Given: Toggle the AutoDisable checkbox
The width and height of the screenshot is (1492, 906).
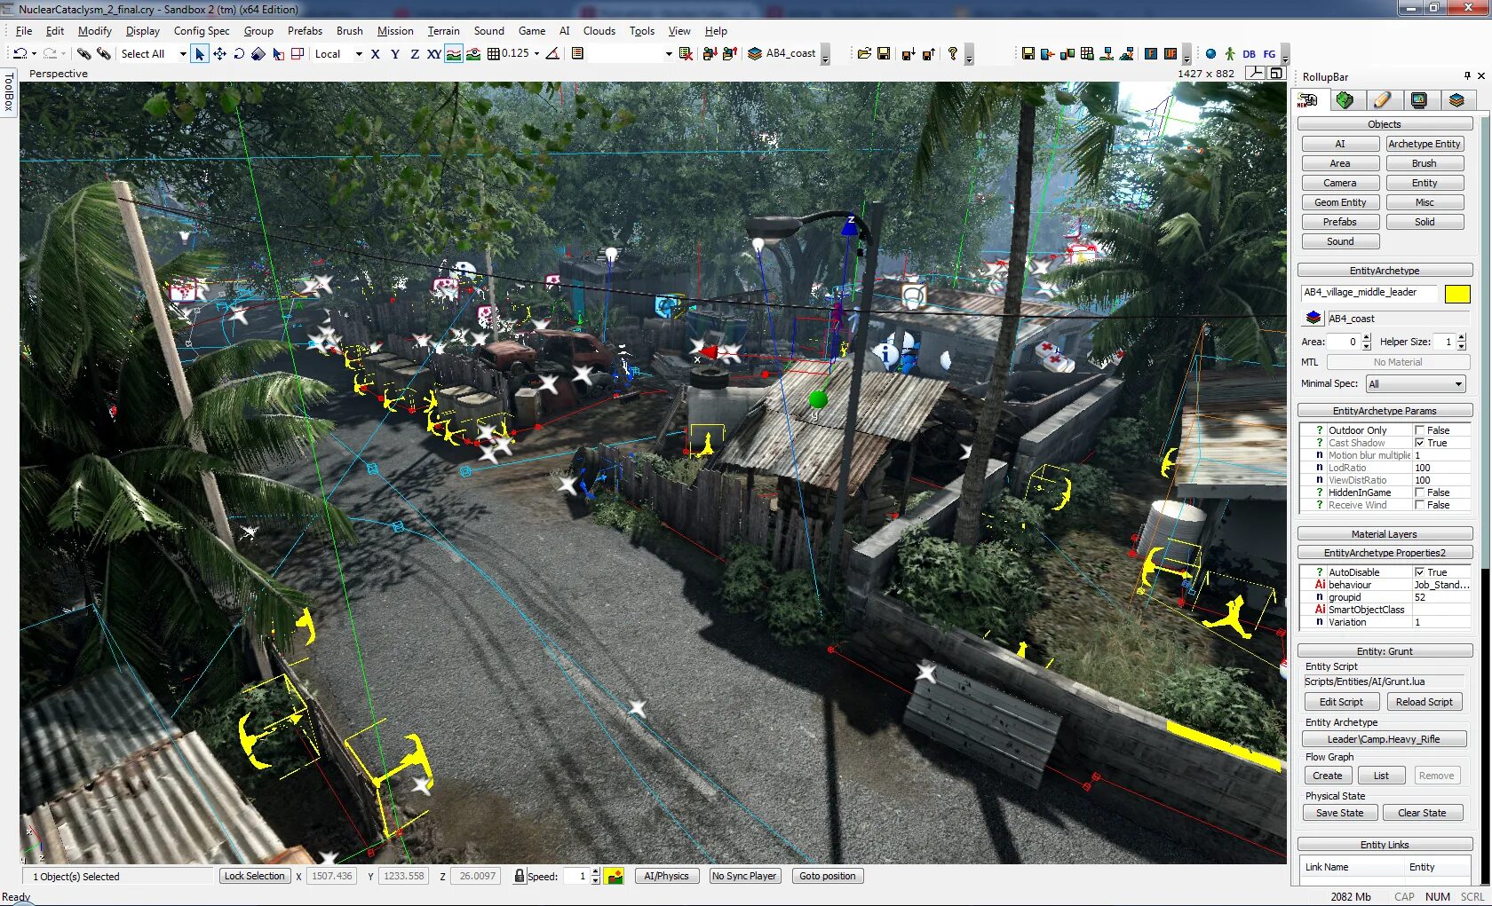Looking at the screenshot, I should point(1419,572).
